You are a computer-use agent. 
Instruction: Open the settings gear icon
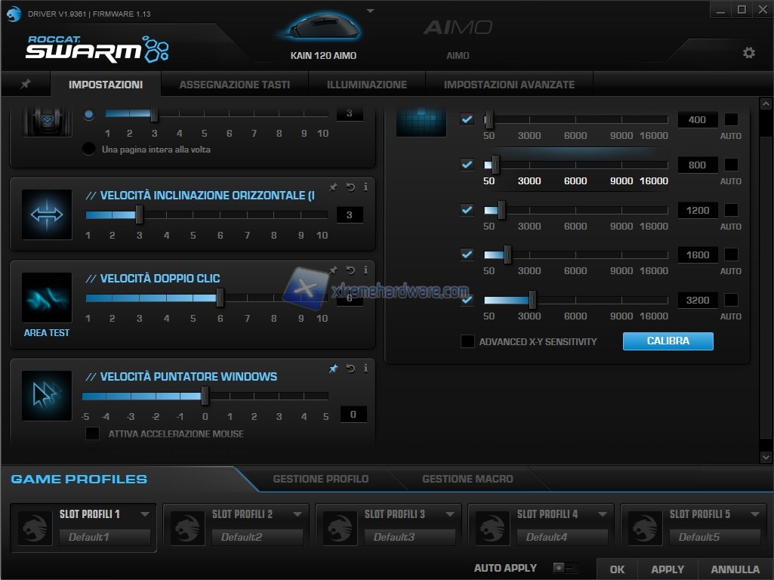(x=748, y=53)
